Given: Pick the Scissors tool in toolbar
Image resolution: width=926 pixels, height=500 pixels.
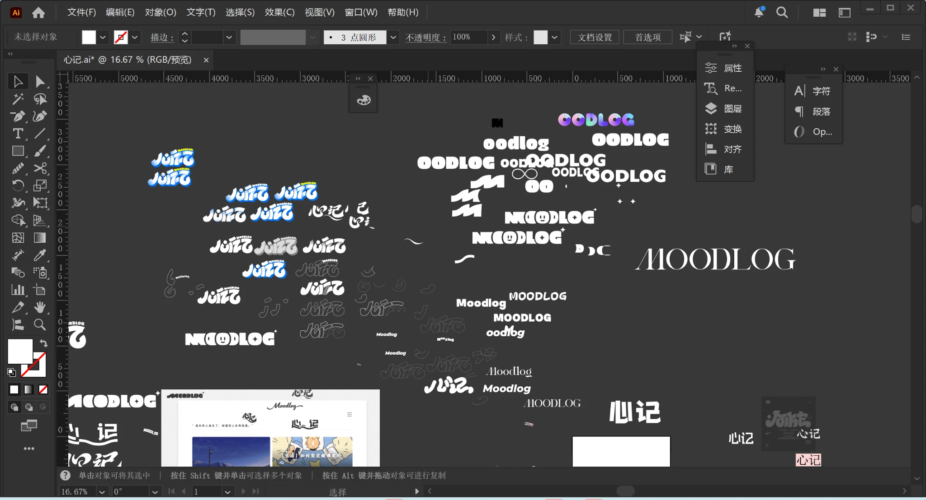Looking at the screenshot, I should pos(40,168).
